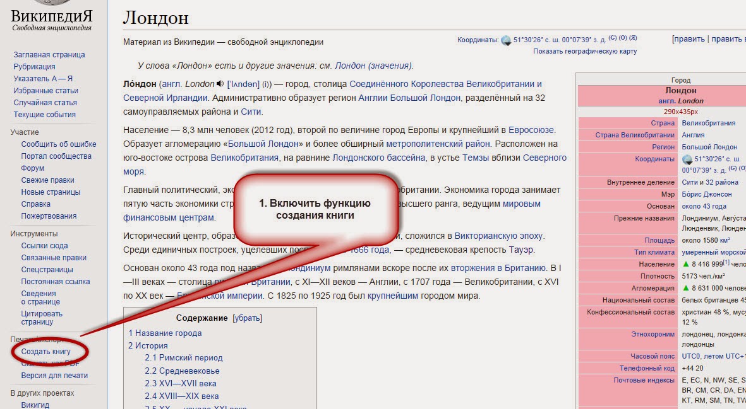This screenshot has height=409, width=746.
Task: Click the globe icon in infobox coordinates row
Action: point(687,159)
